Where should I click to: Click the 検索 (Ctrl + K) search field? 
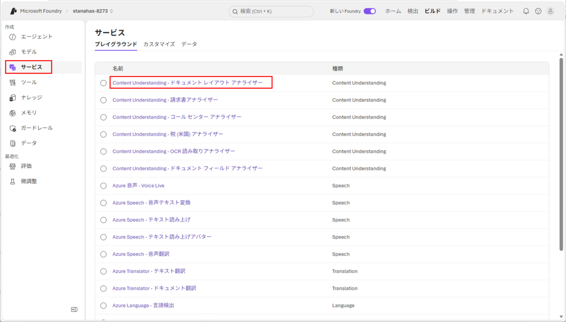point(271,11)
